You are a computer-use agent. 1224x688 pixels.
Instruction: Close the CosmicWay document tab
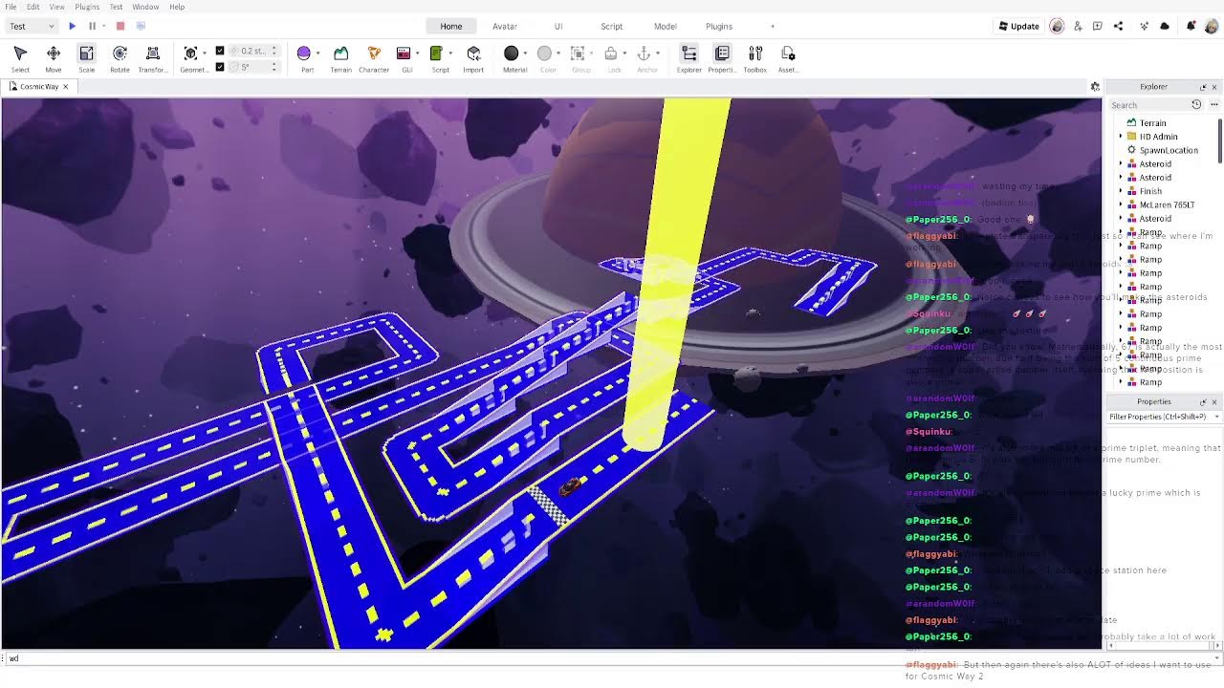click(x=66, y=86)
